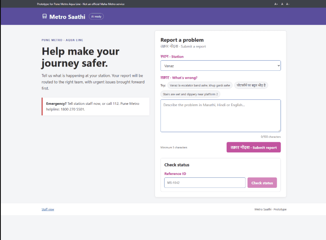This screenshot has width=326, height=240.
Task: Click the What's wrong? field label
Action: [179, 78]
